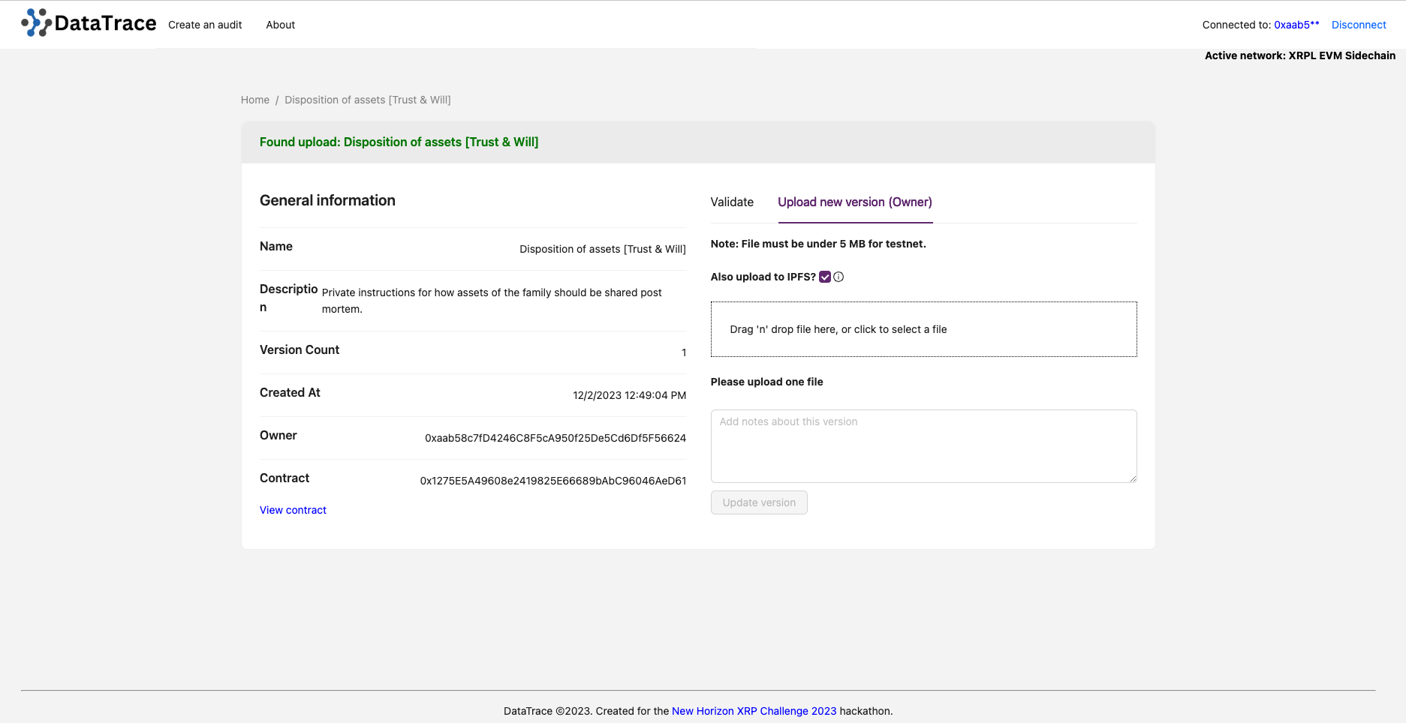Viewport: 1406px width, 723px height.
Task: Toggle the Also upload to IPFS checkbox
Action: pos(825,277)
